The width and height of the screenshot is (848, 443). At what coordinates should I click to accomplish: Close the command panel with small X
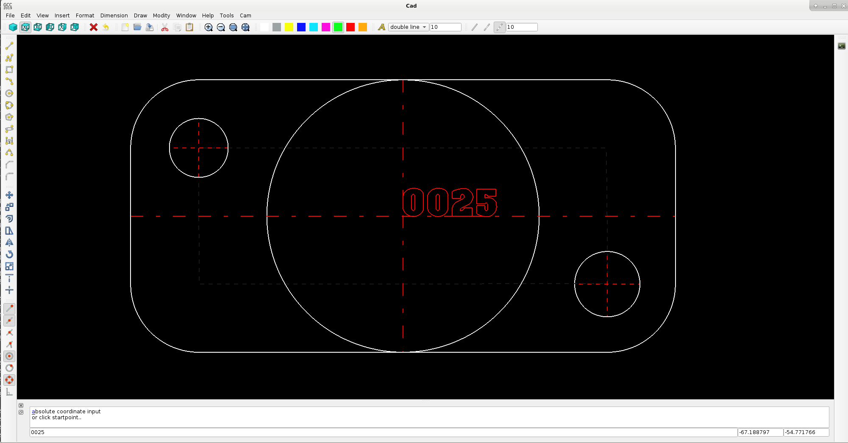point(21,406)
